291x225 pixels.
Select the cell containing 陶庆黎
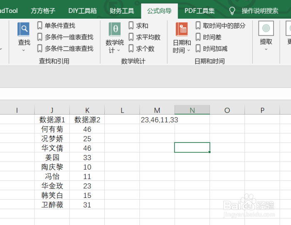coord(52,167)
